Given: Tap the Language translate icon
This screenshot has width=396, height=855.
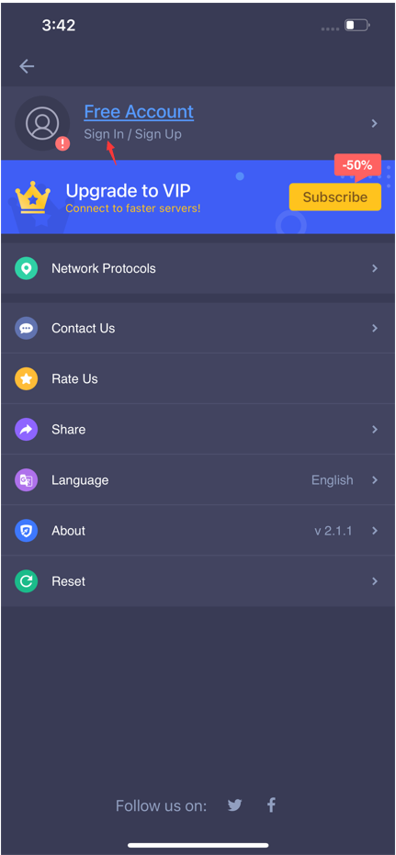Looking at the screenshot, I should [x=26, y=479].
